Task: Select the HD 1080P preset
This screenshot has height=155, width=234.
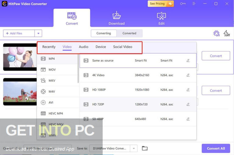Action: point(138,90)
